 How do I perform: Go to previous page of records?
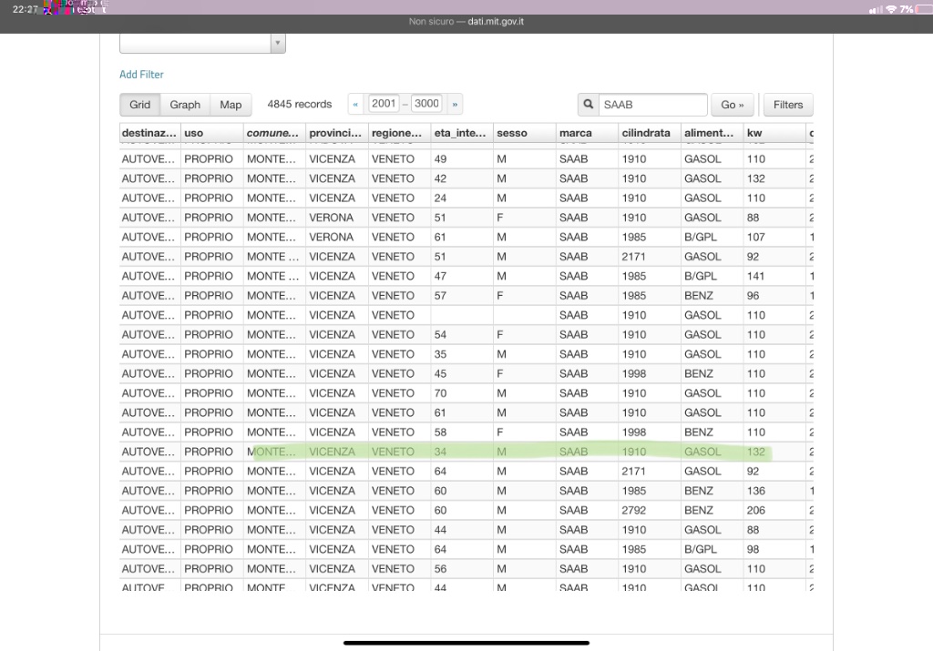[355, 104]
